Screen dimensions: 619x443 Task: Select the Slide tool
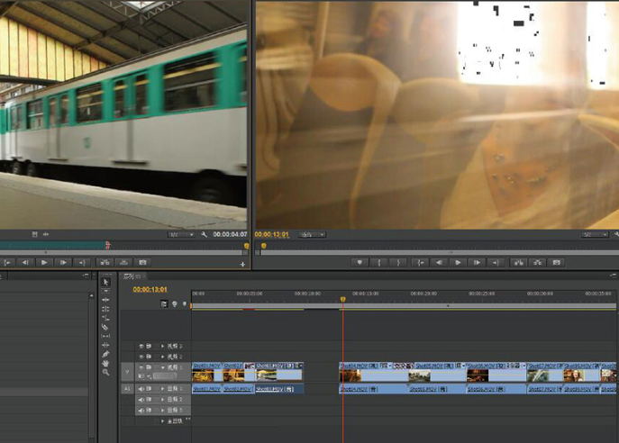tap(105, 345)
